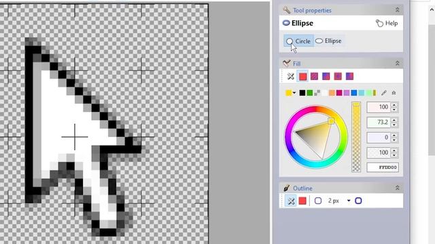Collapse the Fill panel

397,63
